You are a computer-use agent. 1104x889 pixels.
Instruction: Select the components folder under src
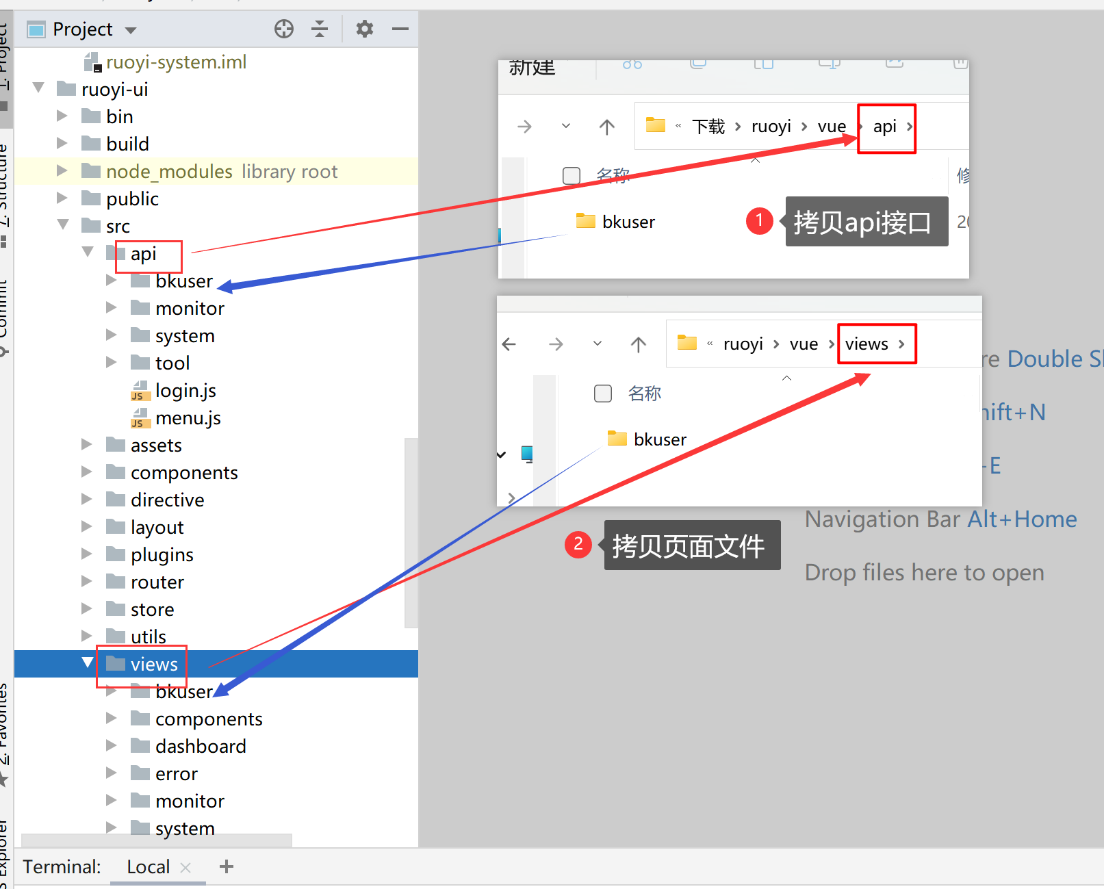tap(184, 472)
